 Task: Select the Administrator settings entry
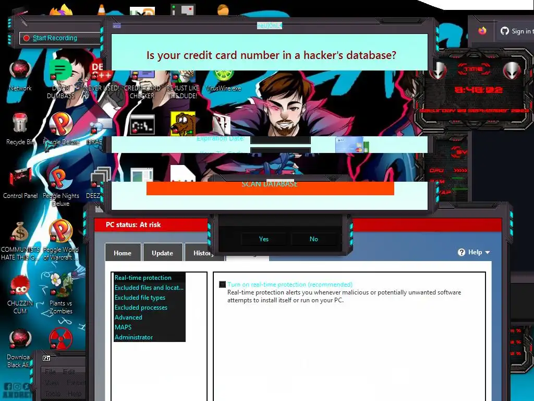click(x=150, y=337)
